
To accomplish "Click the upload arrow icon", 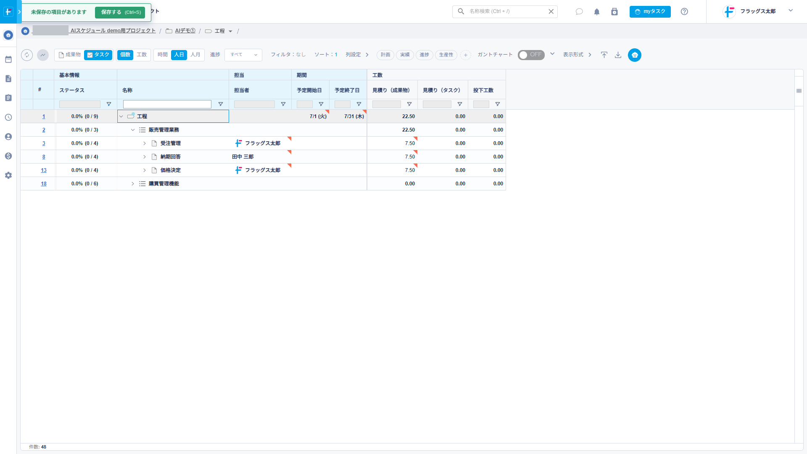I will point(604,55).
